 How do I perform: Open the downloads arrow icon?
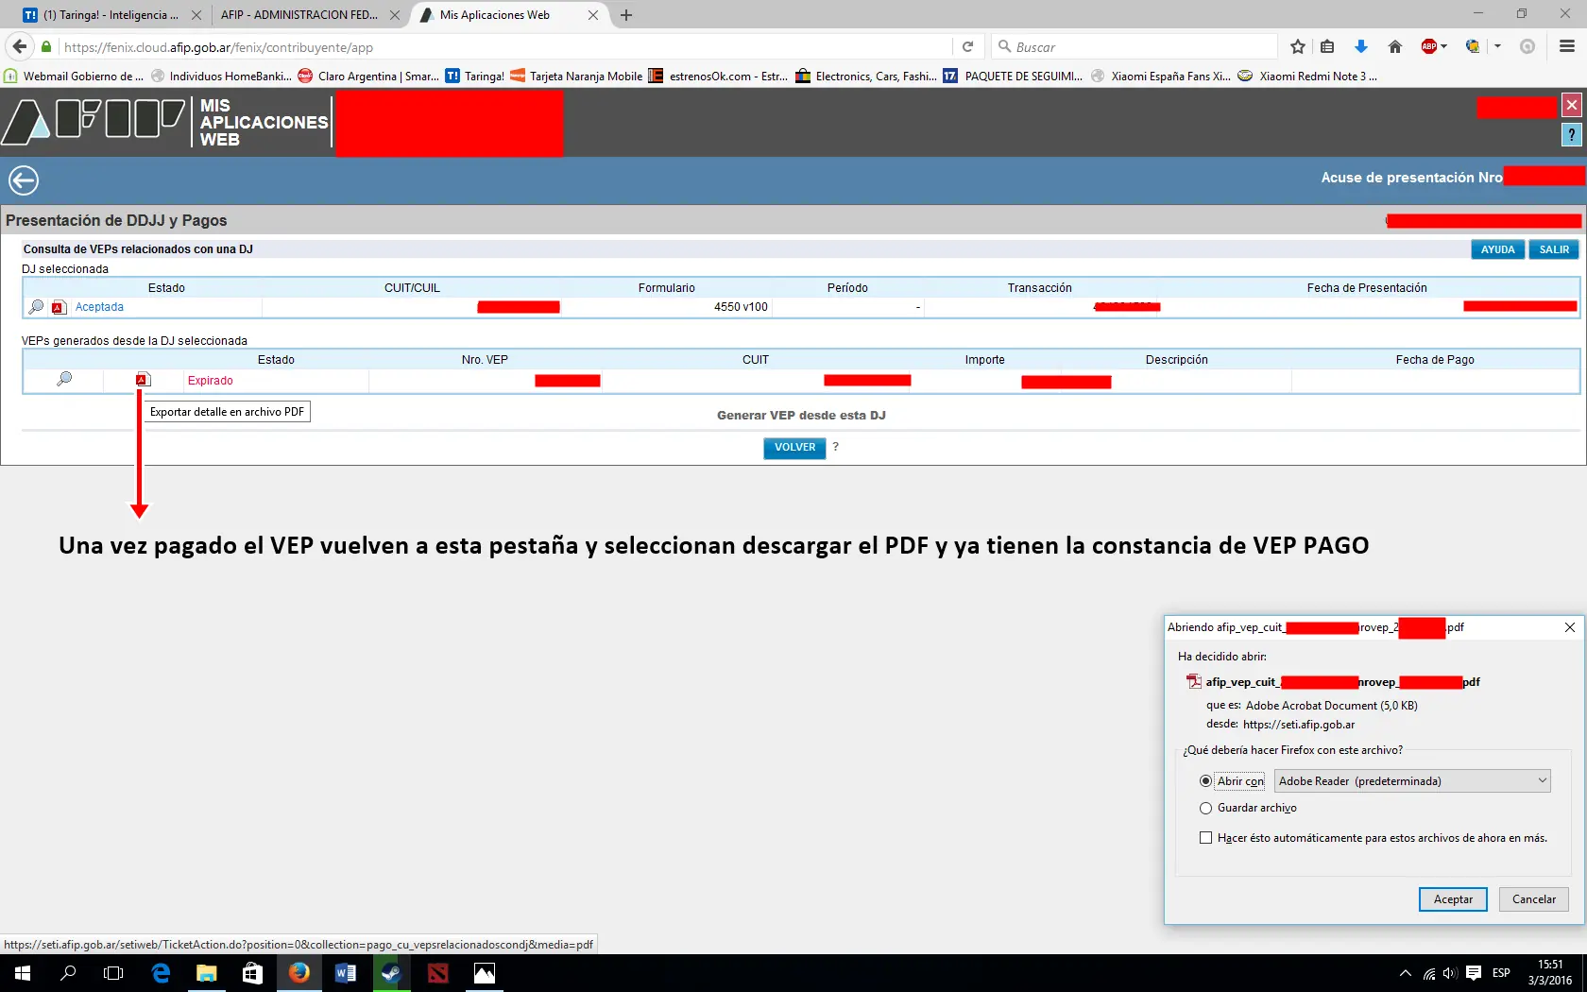click(1361, 46)
